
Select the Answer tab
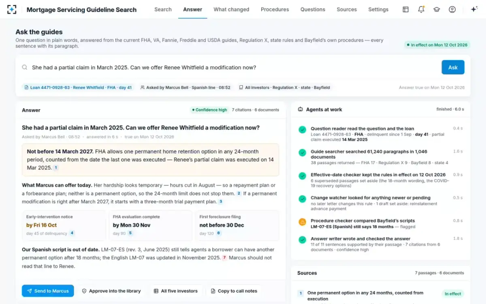pos(192,9)
